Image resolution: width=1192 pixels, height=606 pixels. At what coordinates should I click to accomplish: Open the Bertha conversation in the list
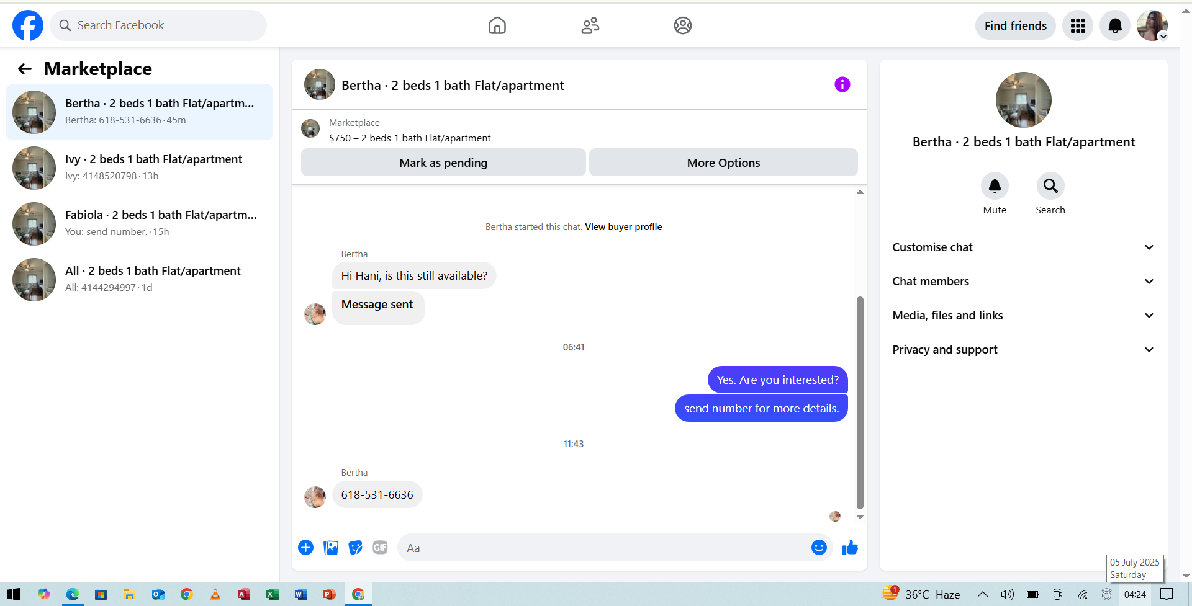click(x=140, y=112)
